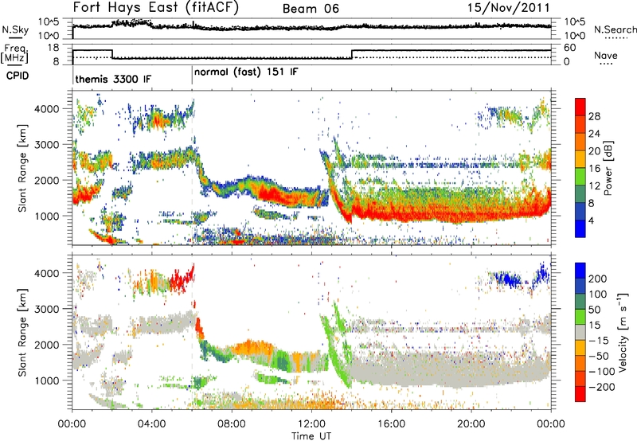
Task: Select the "CPID" row label
Action: coord(18,76)
